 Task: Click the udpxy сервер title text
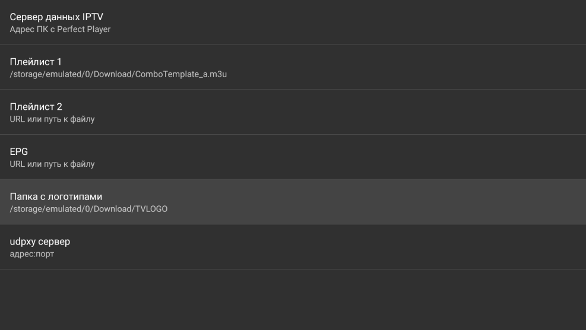40,242
